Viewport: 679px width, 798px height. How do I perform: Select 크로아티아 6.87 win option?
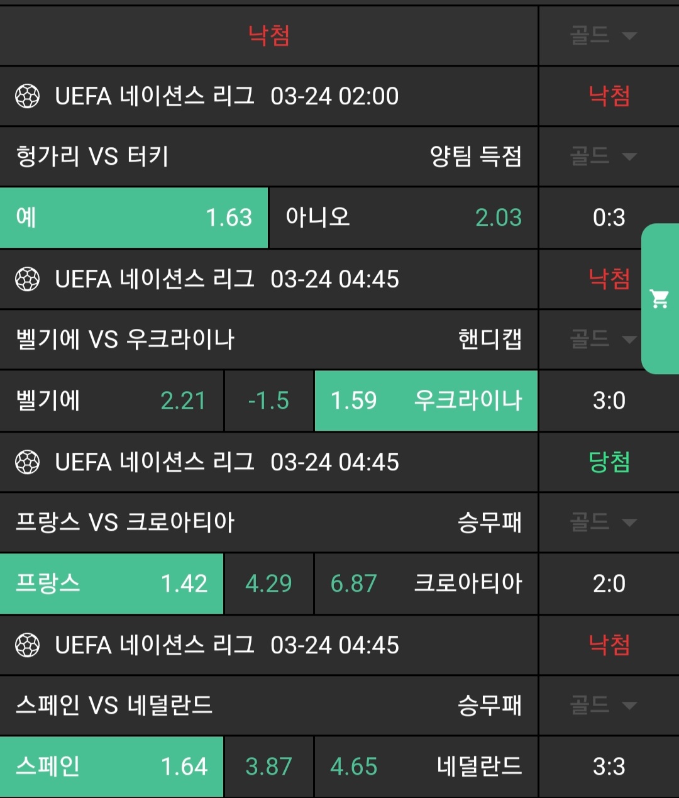[x=426, y=584]
